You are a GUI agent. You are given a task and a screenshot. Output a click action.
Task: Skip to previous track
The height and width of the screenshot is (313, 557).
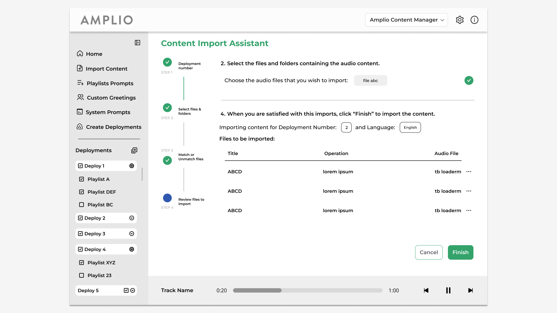click(426, 290)
